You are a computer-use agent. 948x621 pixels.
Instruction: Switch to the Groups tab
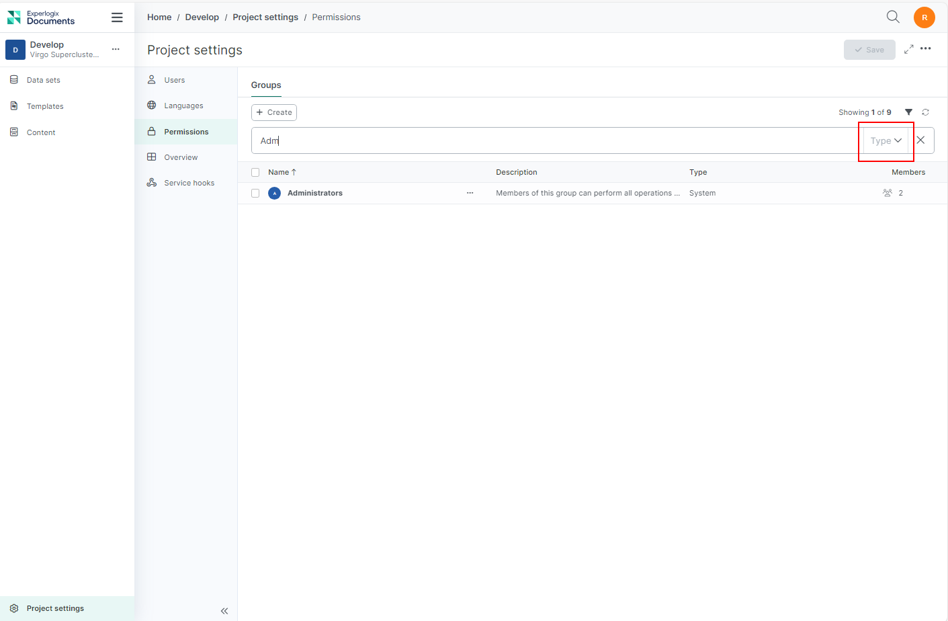pos(266,85)
